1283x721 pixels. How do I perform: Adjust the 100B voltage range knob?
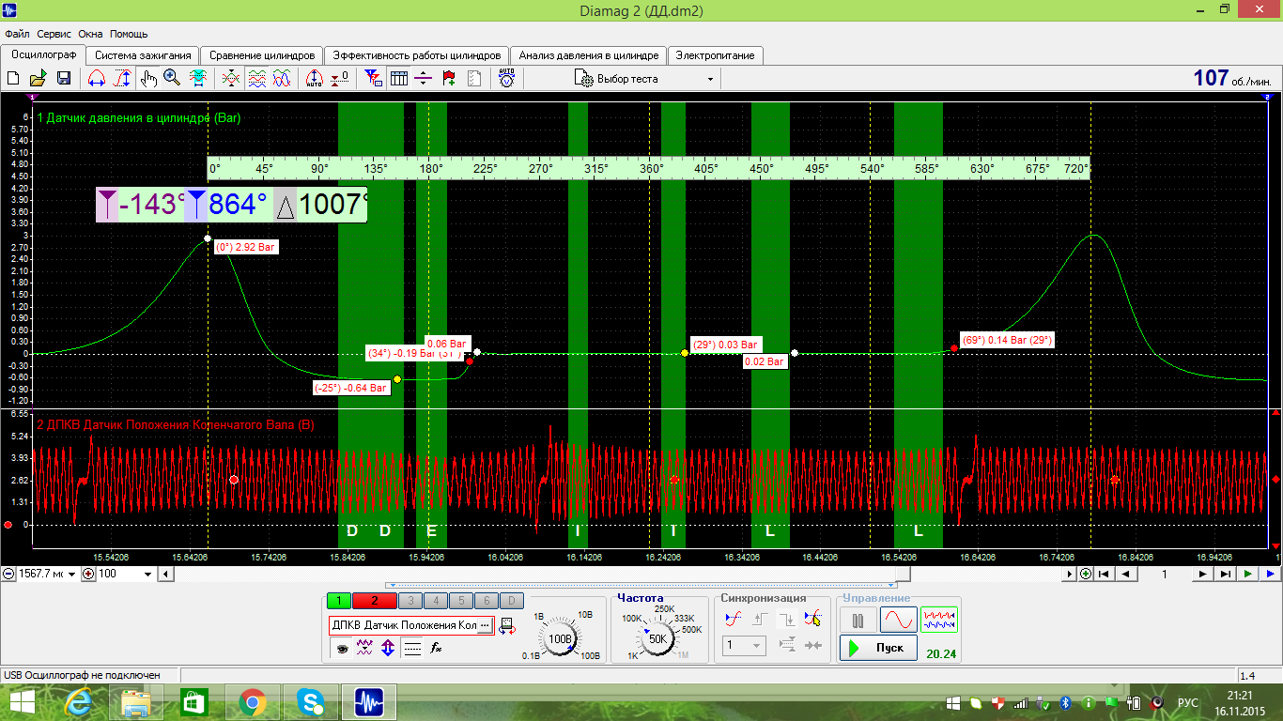tap(561, 638)
